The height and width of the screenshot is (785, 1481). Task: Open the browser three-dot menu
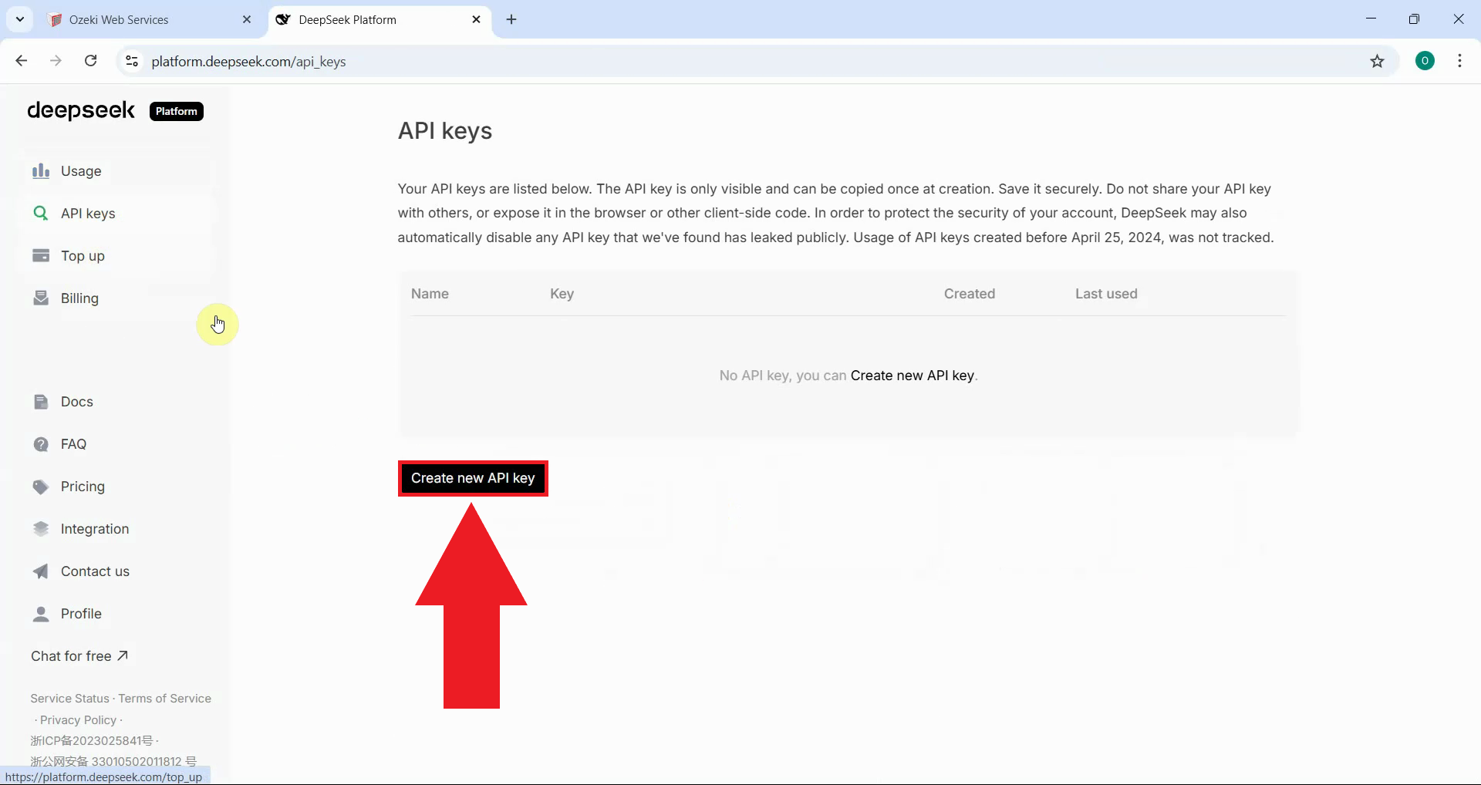click(1460, 61)
